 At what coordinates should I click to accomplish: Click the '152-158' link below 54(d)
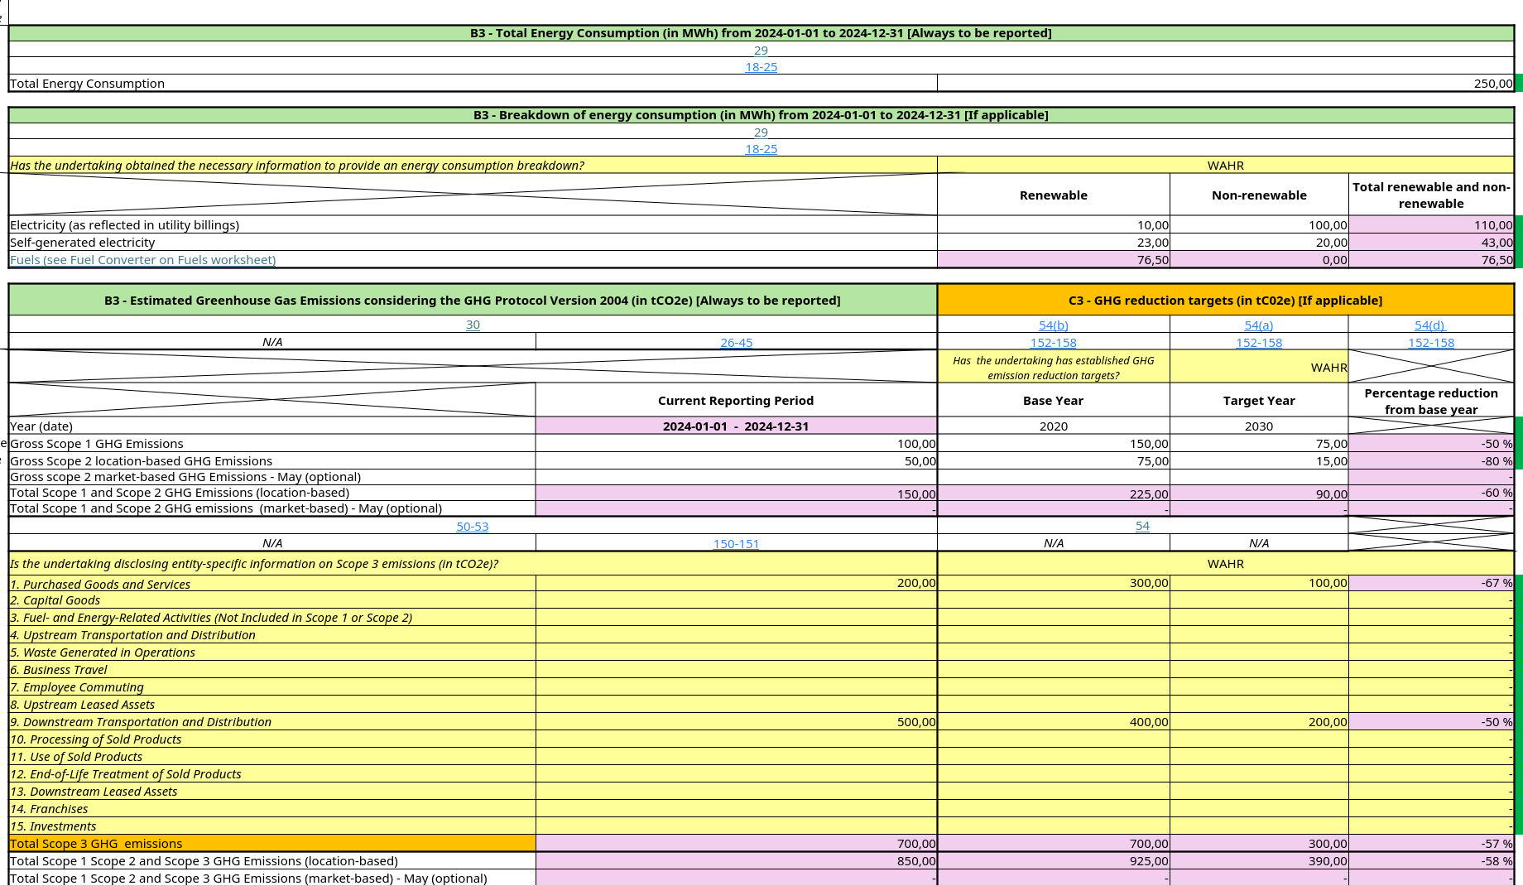pyautogui.click(x=1430, y=343)
